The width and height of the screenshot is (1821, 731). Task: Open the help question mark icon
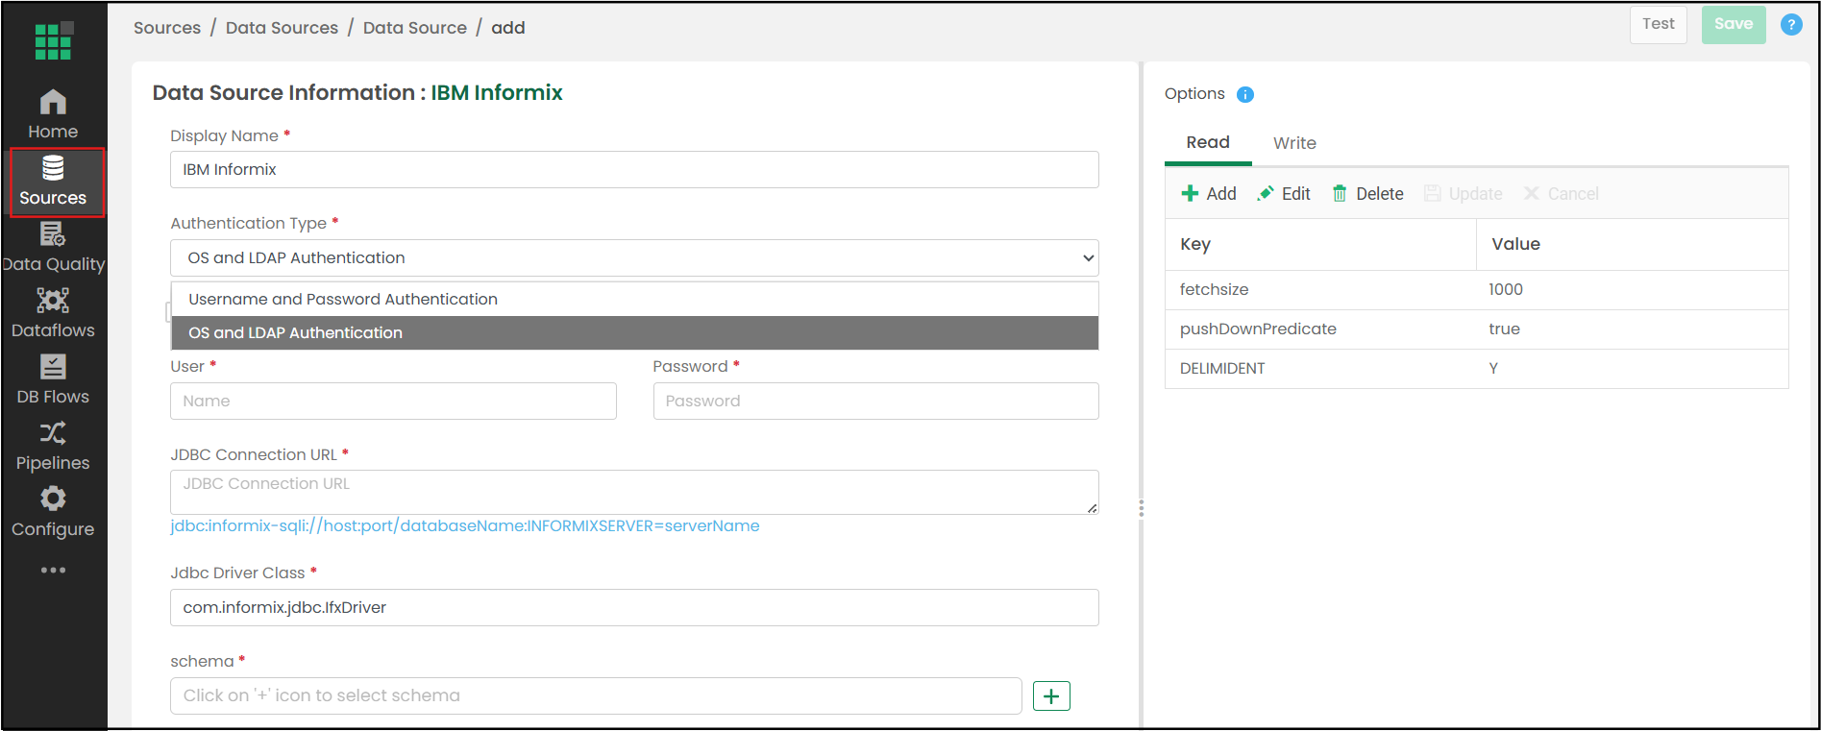click(x=1791, y=25)
